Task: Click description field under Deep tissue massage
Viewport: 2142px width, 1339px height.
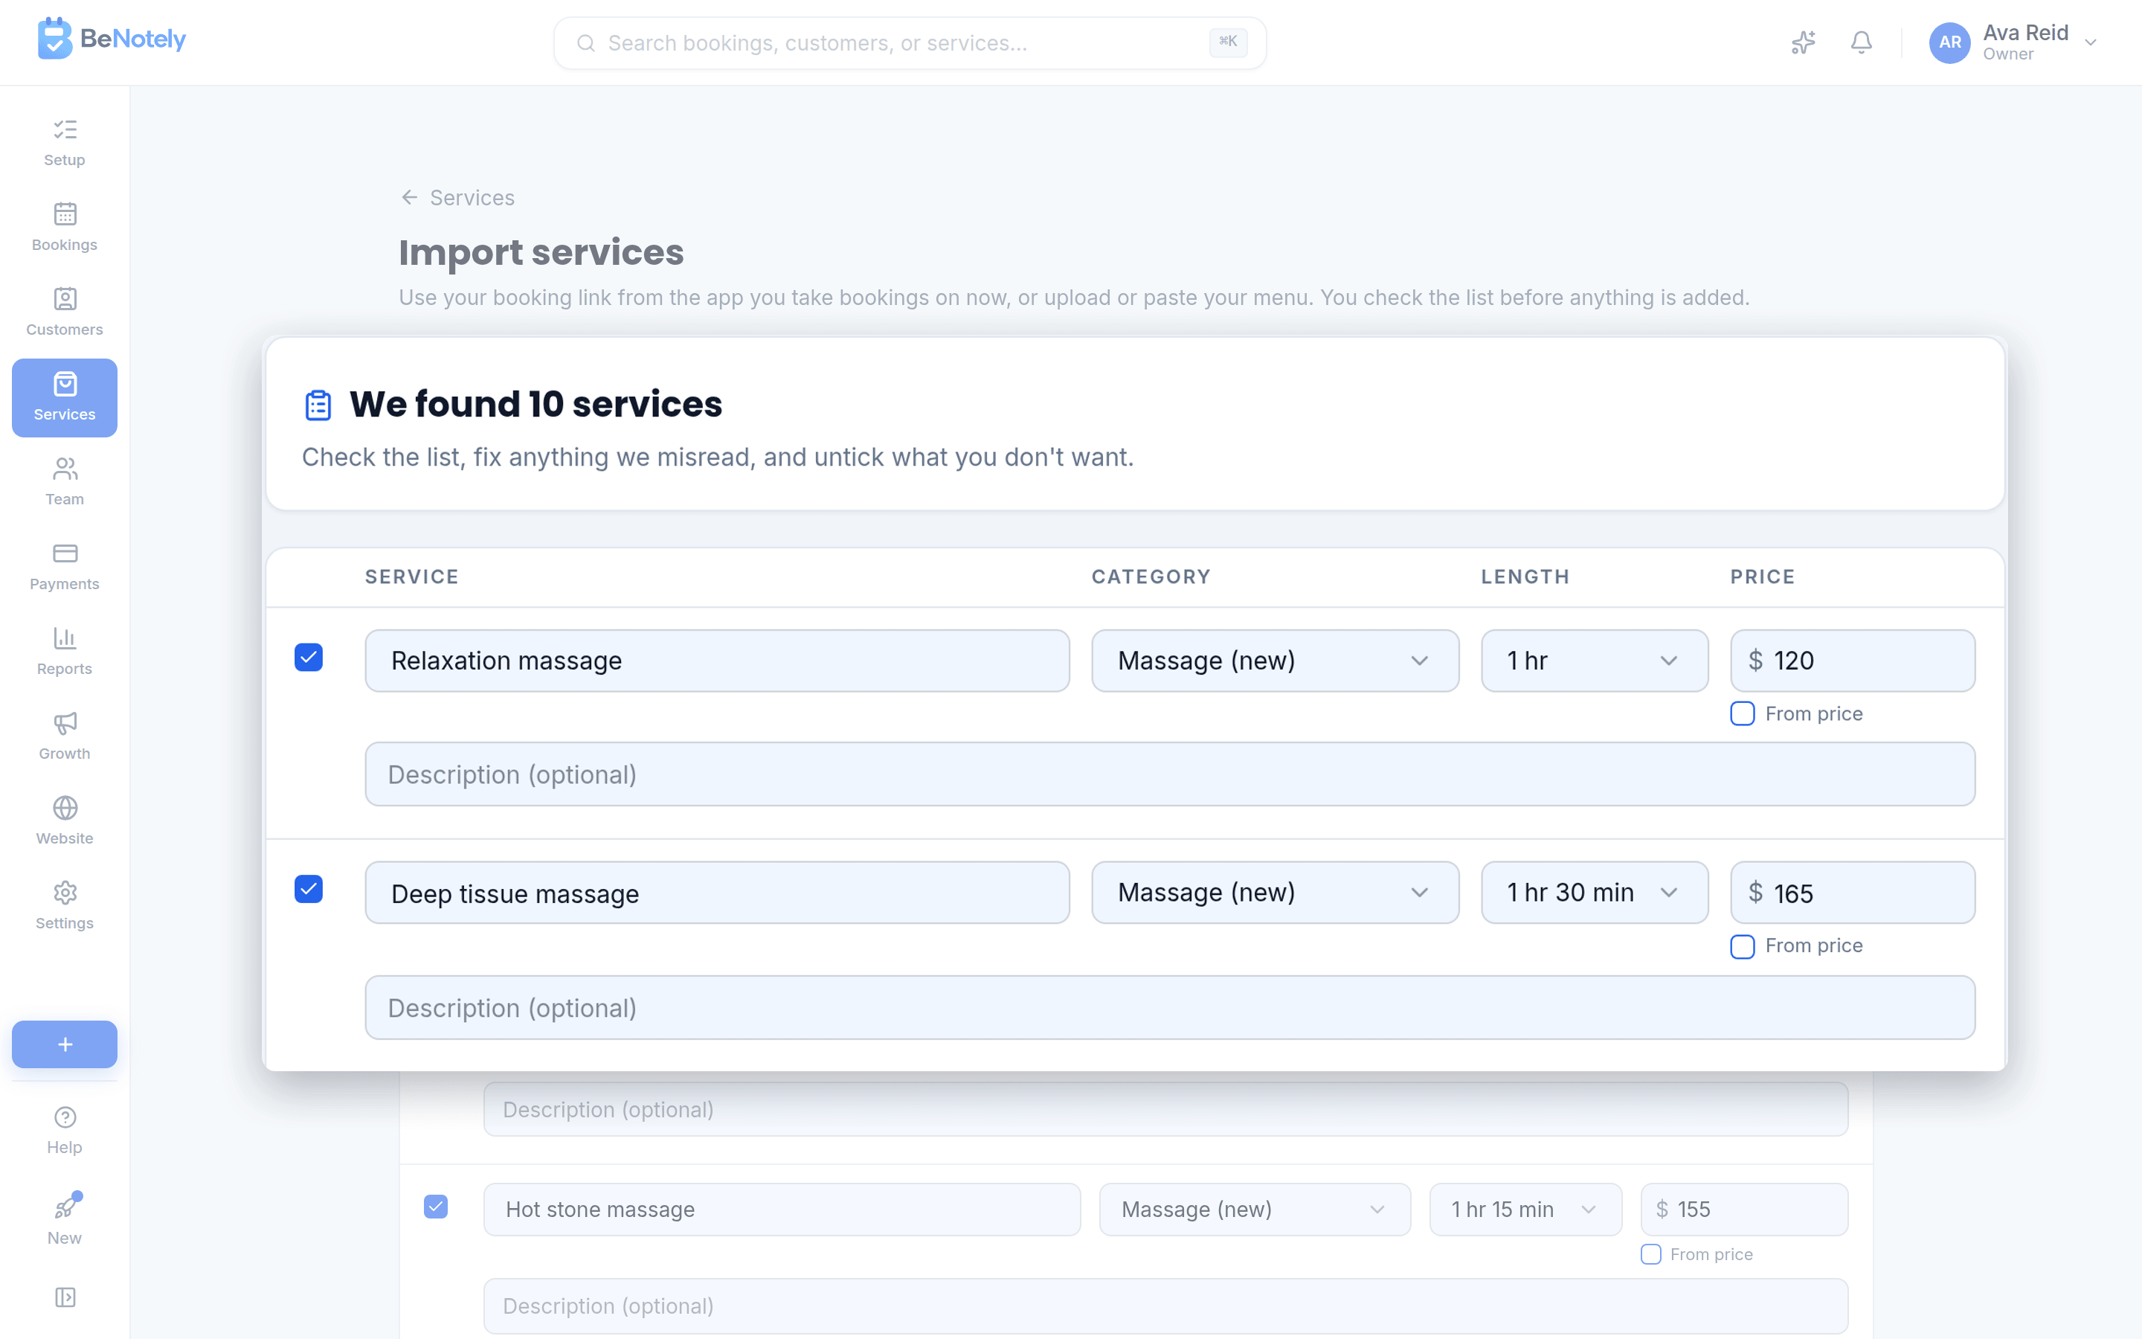Action: coord(1170,1008)
